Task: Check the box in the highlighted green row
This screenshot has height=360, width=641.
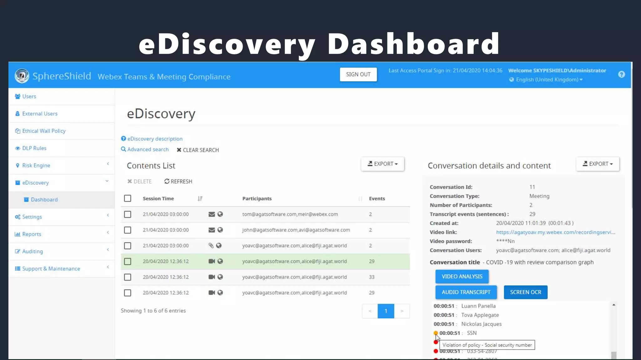Action: coord(127,261)
